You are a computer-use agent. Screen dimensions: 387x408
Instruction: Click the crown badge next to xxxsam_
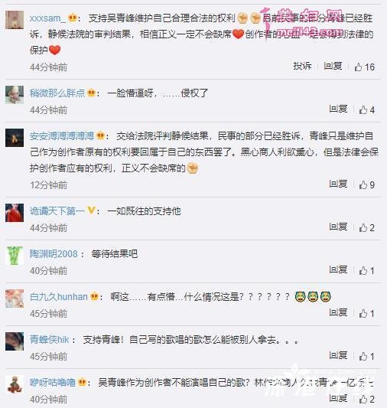click(73, 18)
